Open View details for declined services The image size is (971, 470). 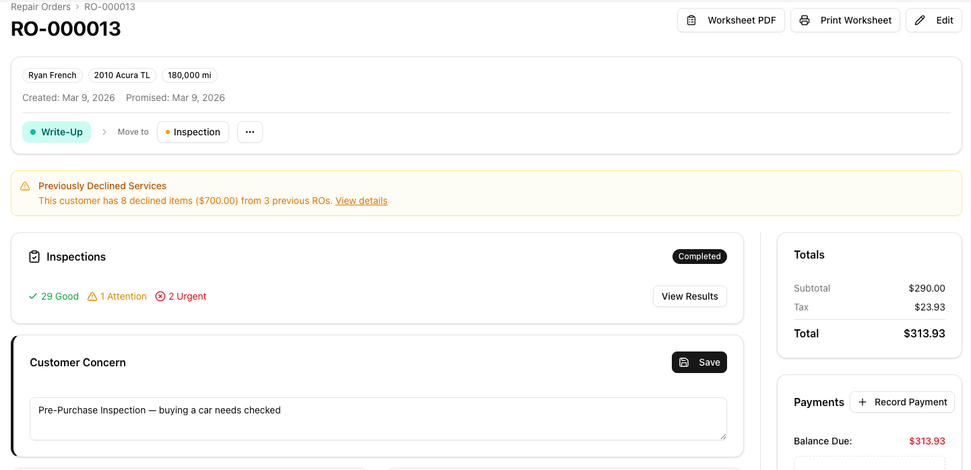click(361, 201)
